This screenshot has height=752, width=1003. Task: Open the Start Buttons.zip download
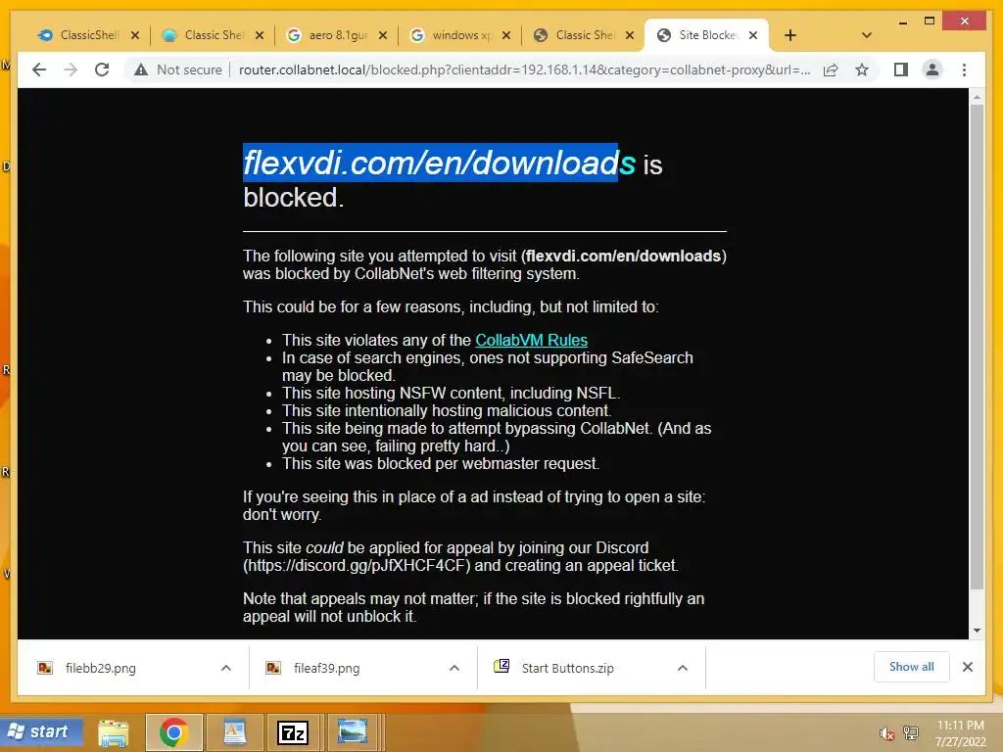coord(567,668)
